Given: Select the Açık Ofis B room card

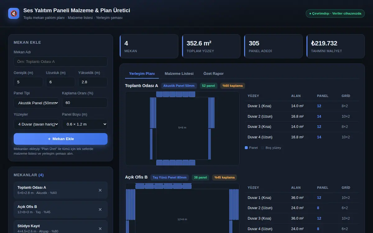Looking at the screenshot, I should [61, 209].
